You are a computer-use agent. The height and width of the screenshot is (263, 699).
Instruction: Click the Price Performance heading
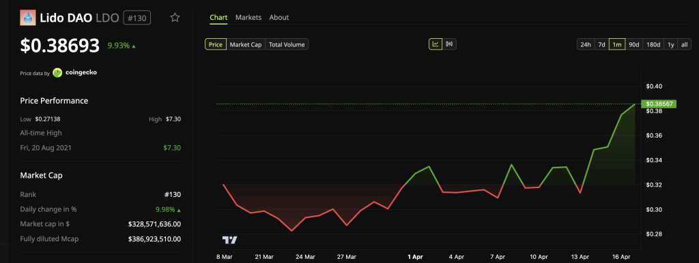(54, 101)
